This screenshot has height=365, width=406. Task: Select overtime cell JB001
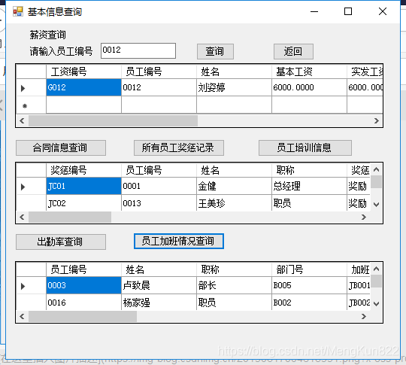click(359, 285)
